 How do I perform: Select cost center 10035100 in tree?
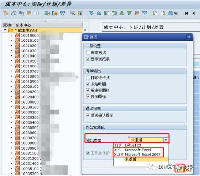[x=30, y=169]
